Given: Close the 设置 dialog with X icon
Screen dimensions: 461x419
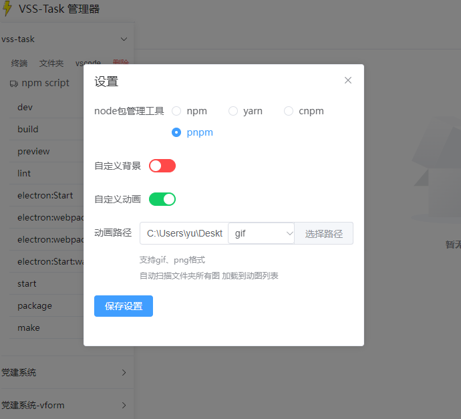Looking at the screenshot, I should (348, 80).
